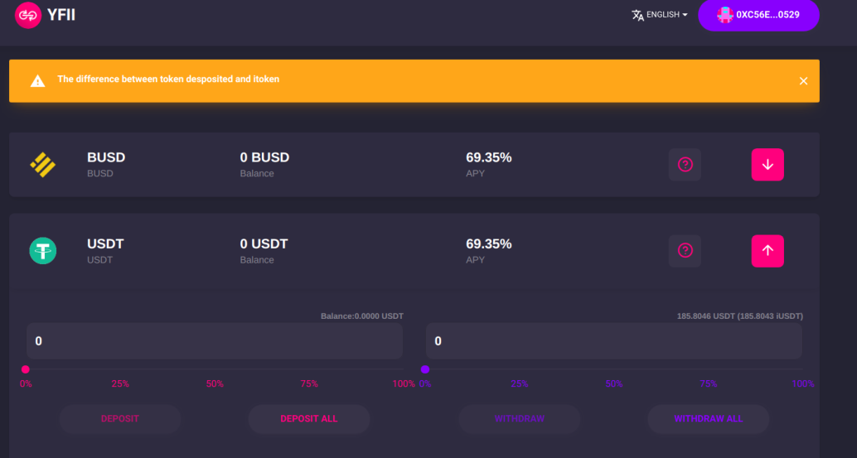Open the BUSD help question mark
The width and height of the screenshot is (857, 458).
(685, 165)
